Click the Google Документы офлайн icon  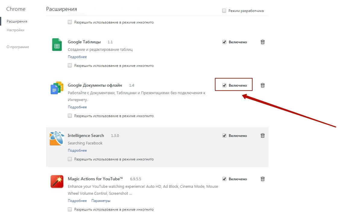point(57,88)
